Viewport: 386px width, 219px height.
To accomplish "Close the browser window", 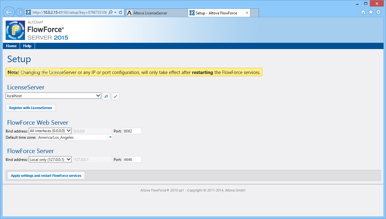I will [377, 3].
